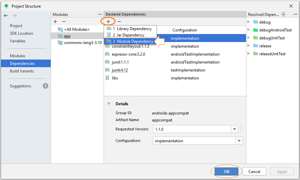300x180 pixels.
Task: Open the Requested Version dropdown
Action: click(x=234, y=129)
